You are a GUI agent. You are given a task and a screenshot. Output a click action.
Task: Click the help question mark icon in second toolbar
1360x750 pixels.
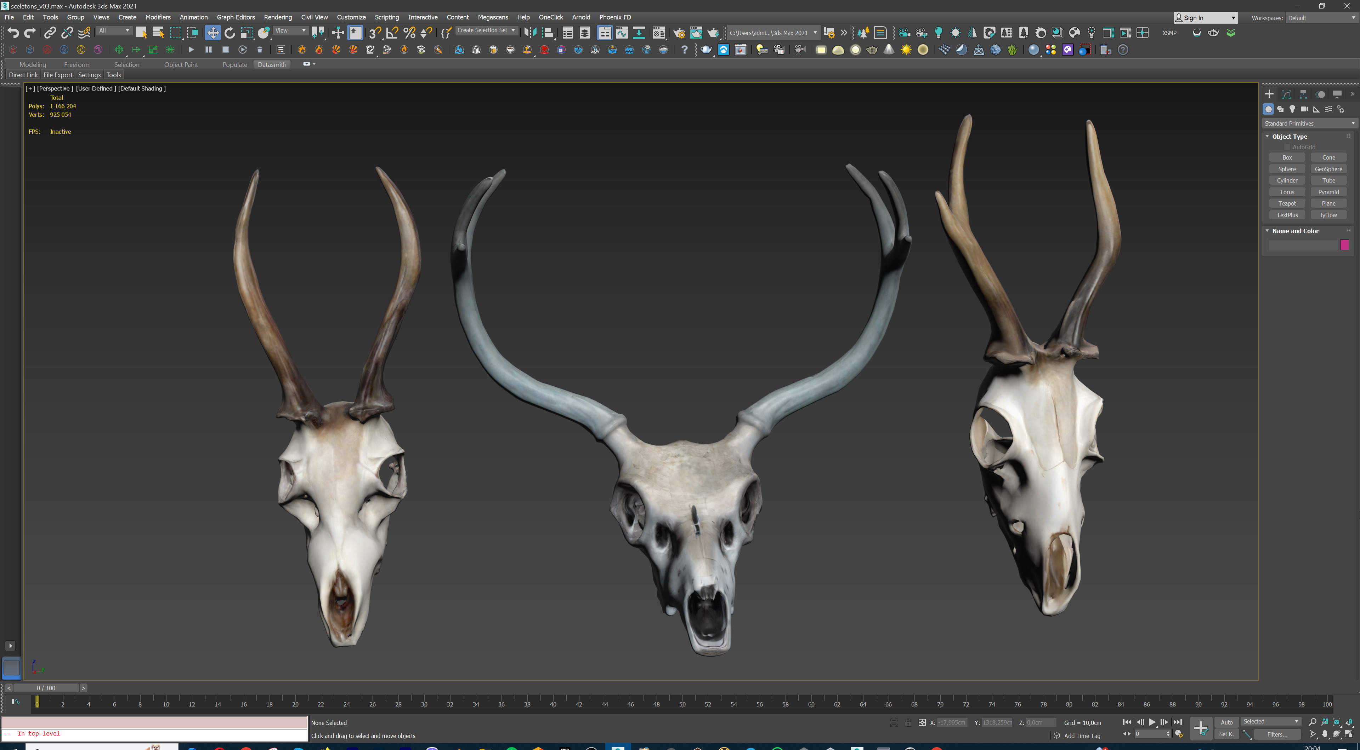coord(684,50)
